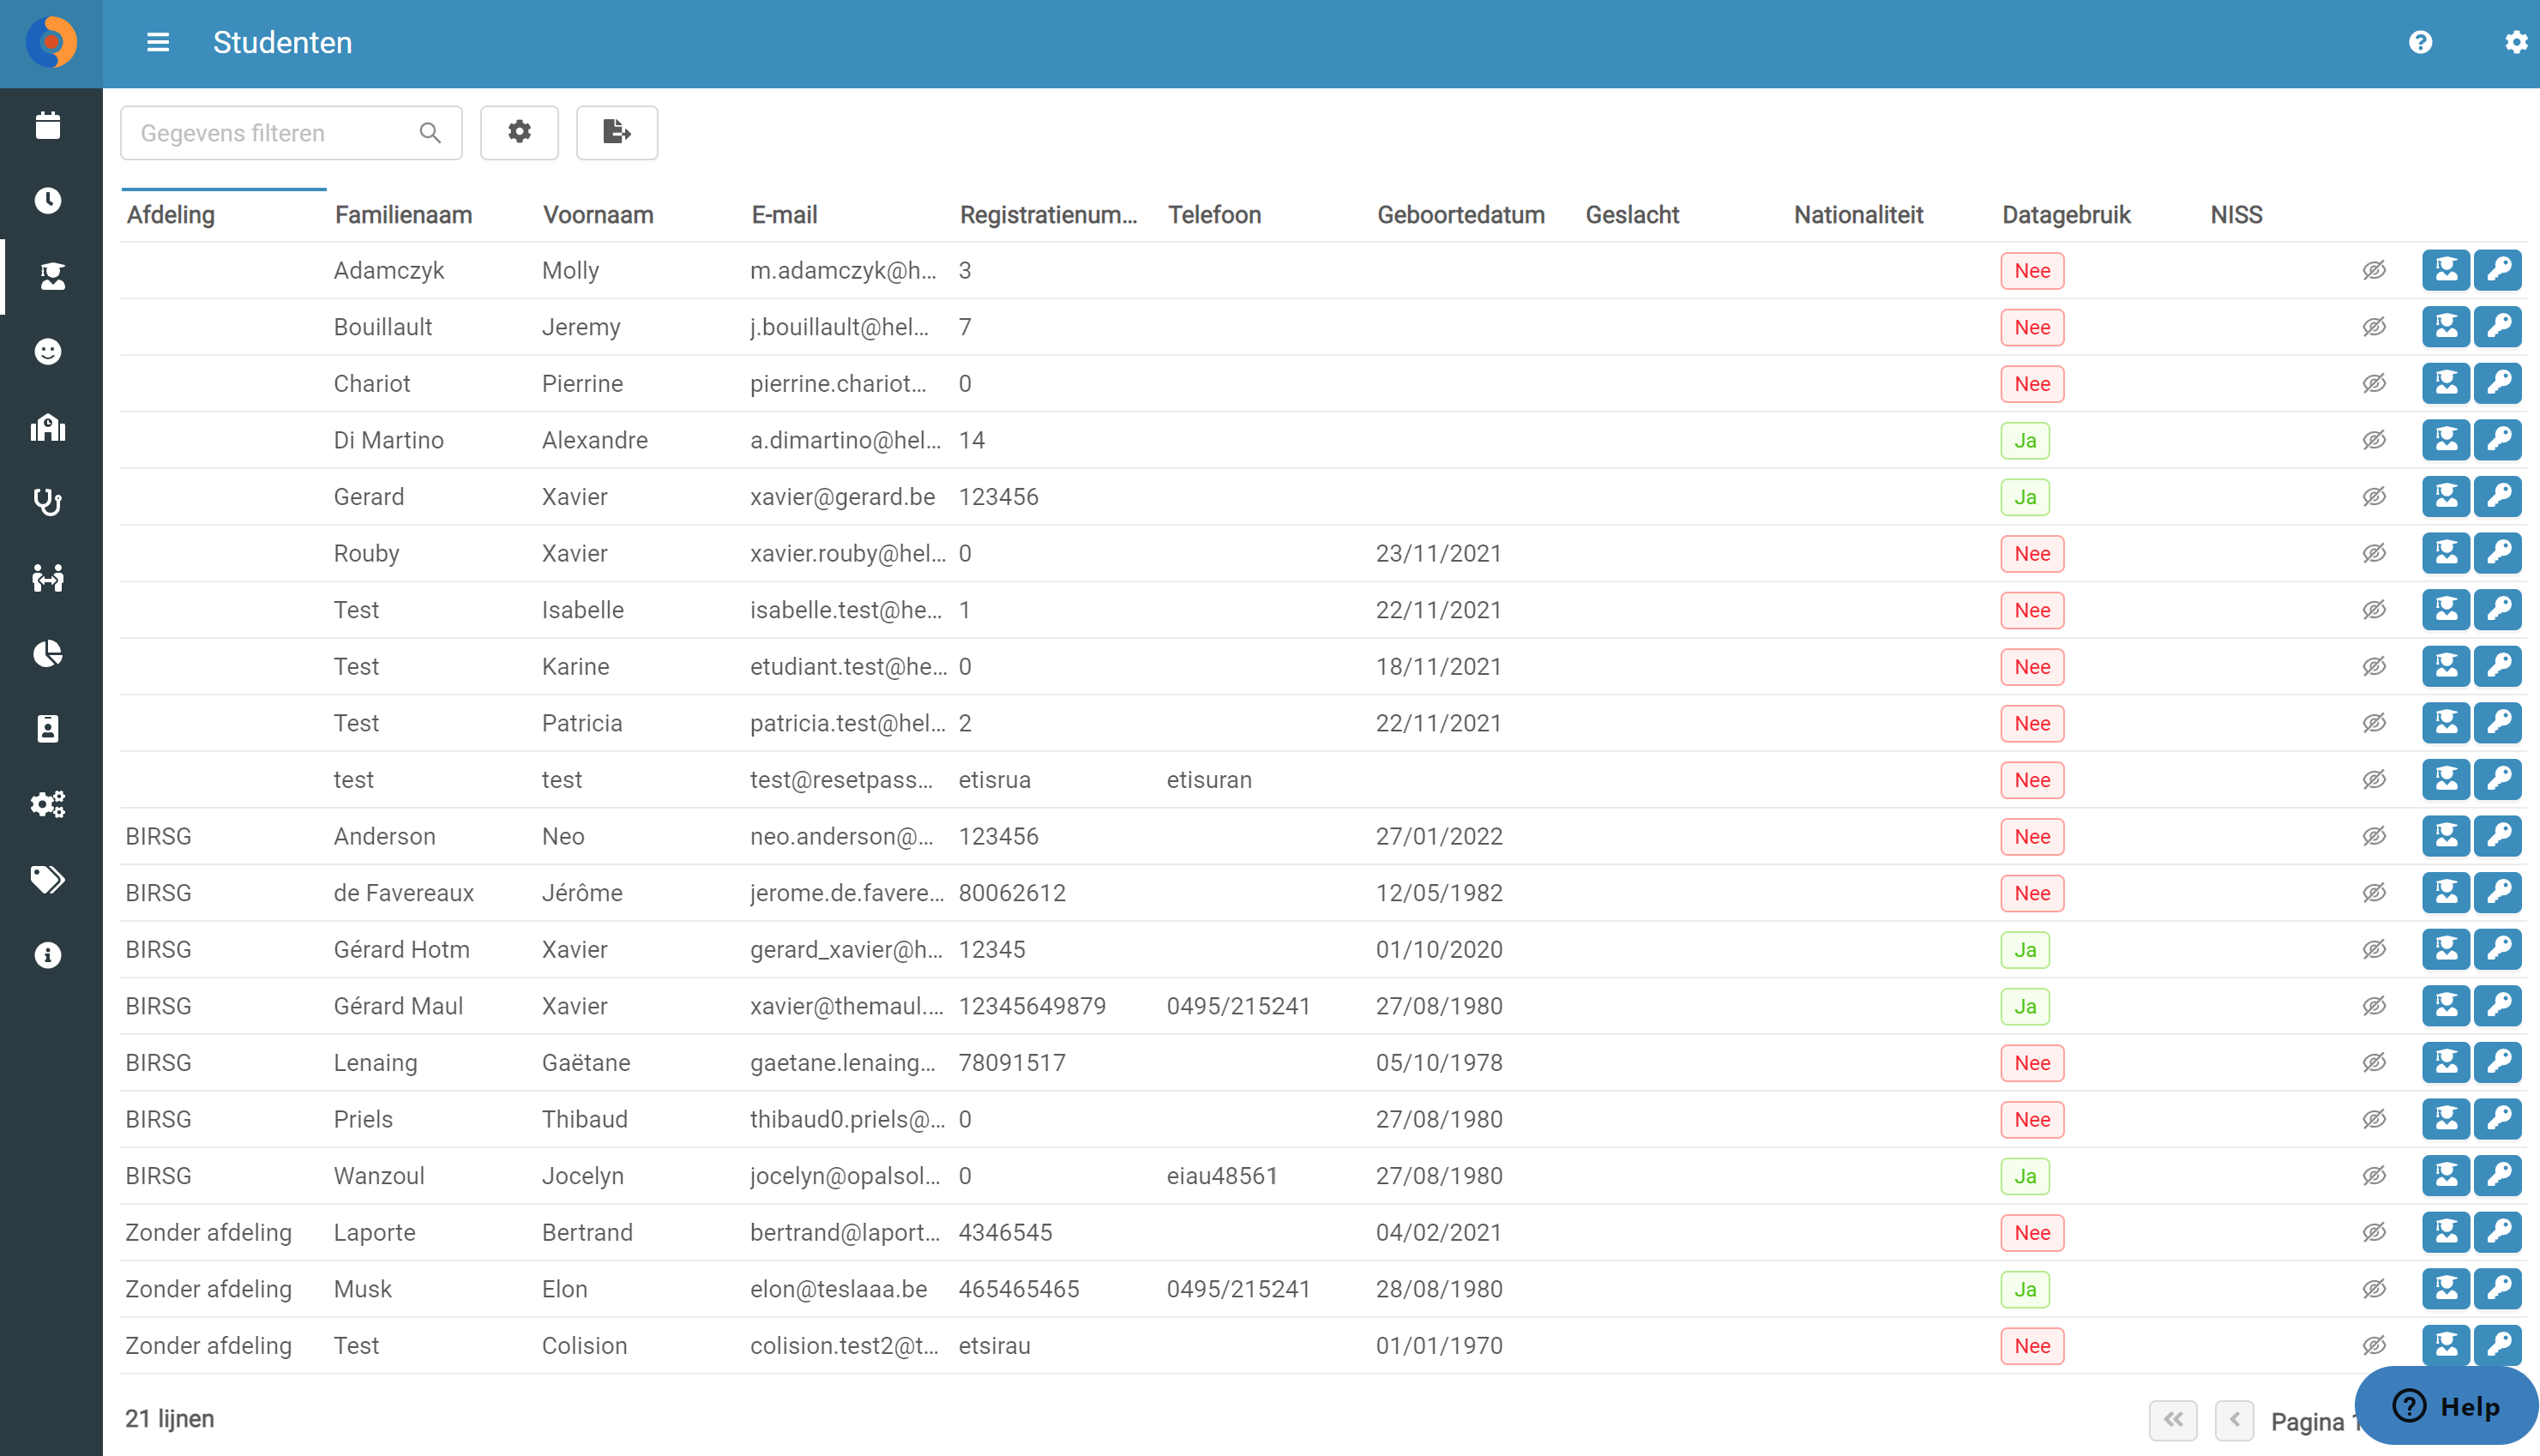Click email elon@teslaaa.be cell

pos(838,1289)
